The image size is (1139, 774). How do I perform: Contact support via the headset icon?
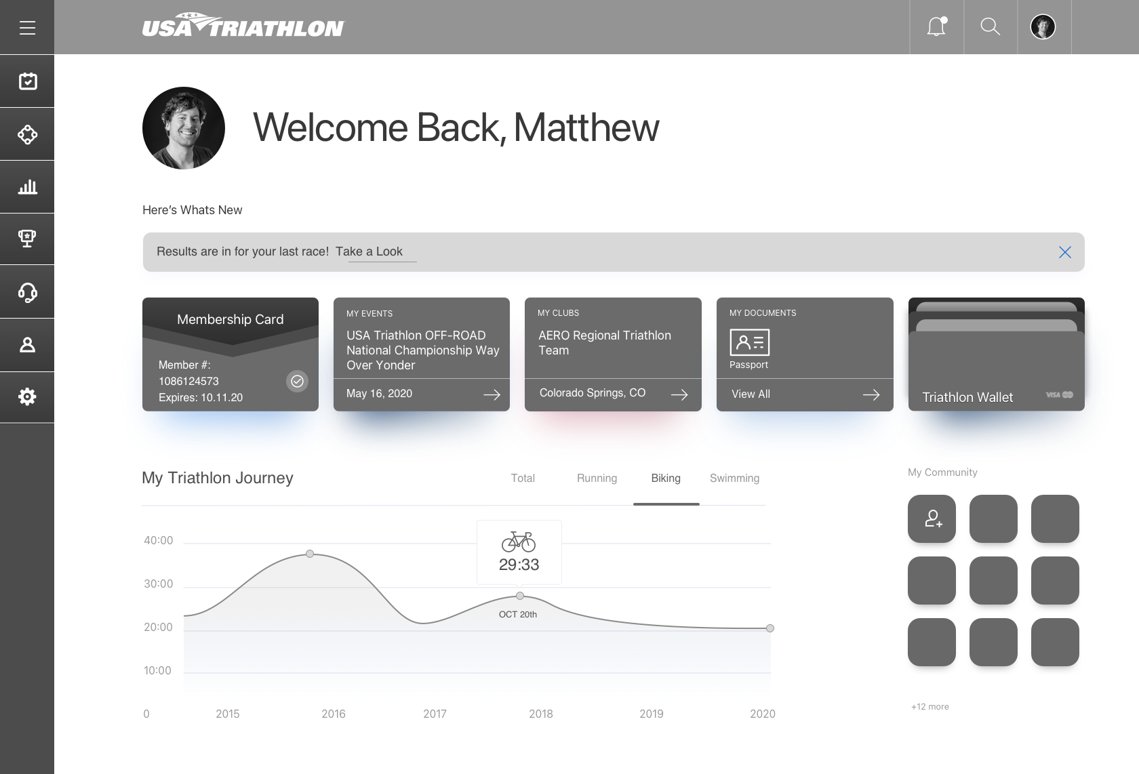pyautogui.click(x=27, y=291)
